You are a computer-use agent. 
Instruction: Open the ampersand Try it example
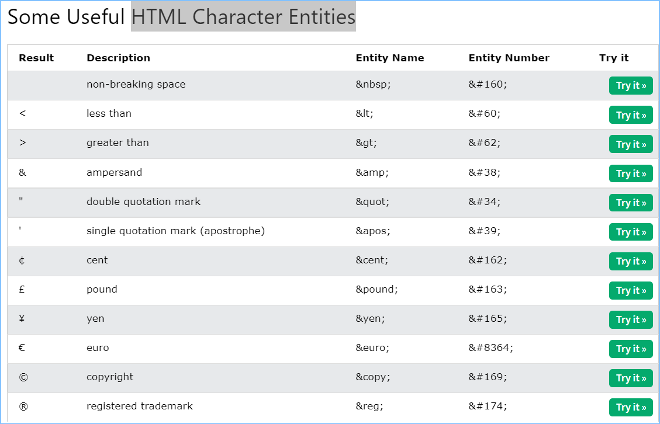[631, 173]
